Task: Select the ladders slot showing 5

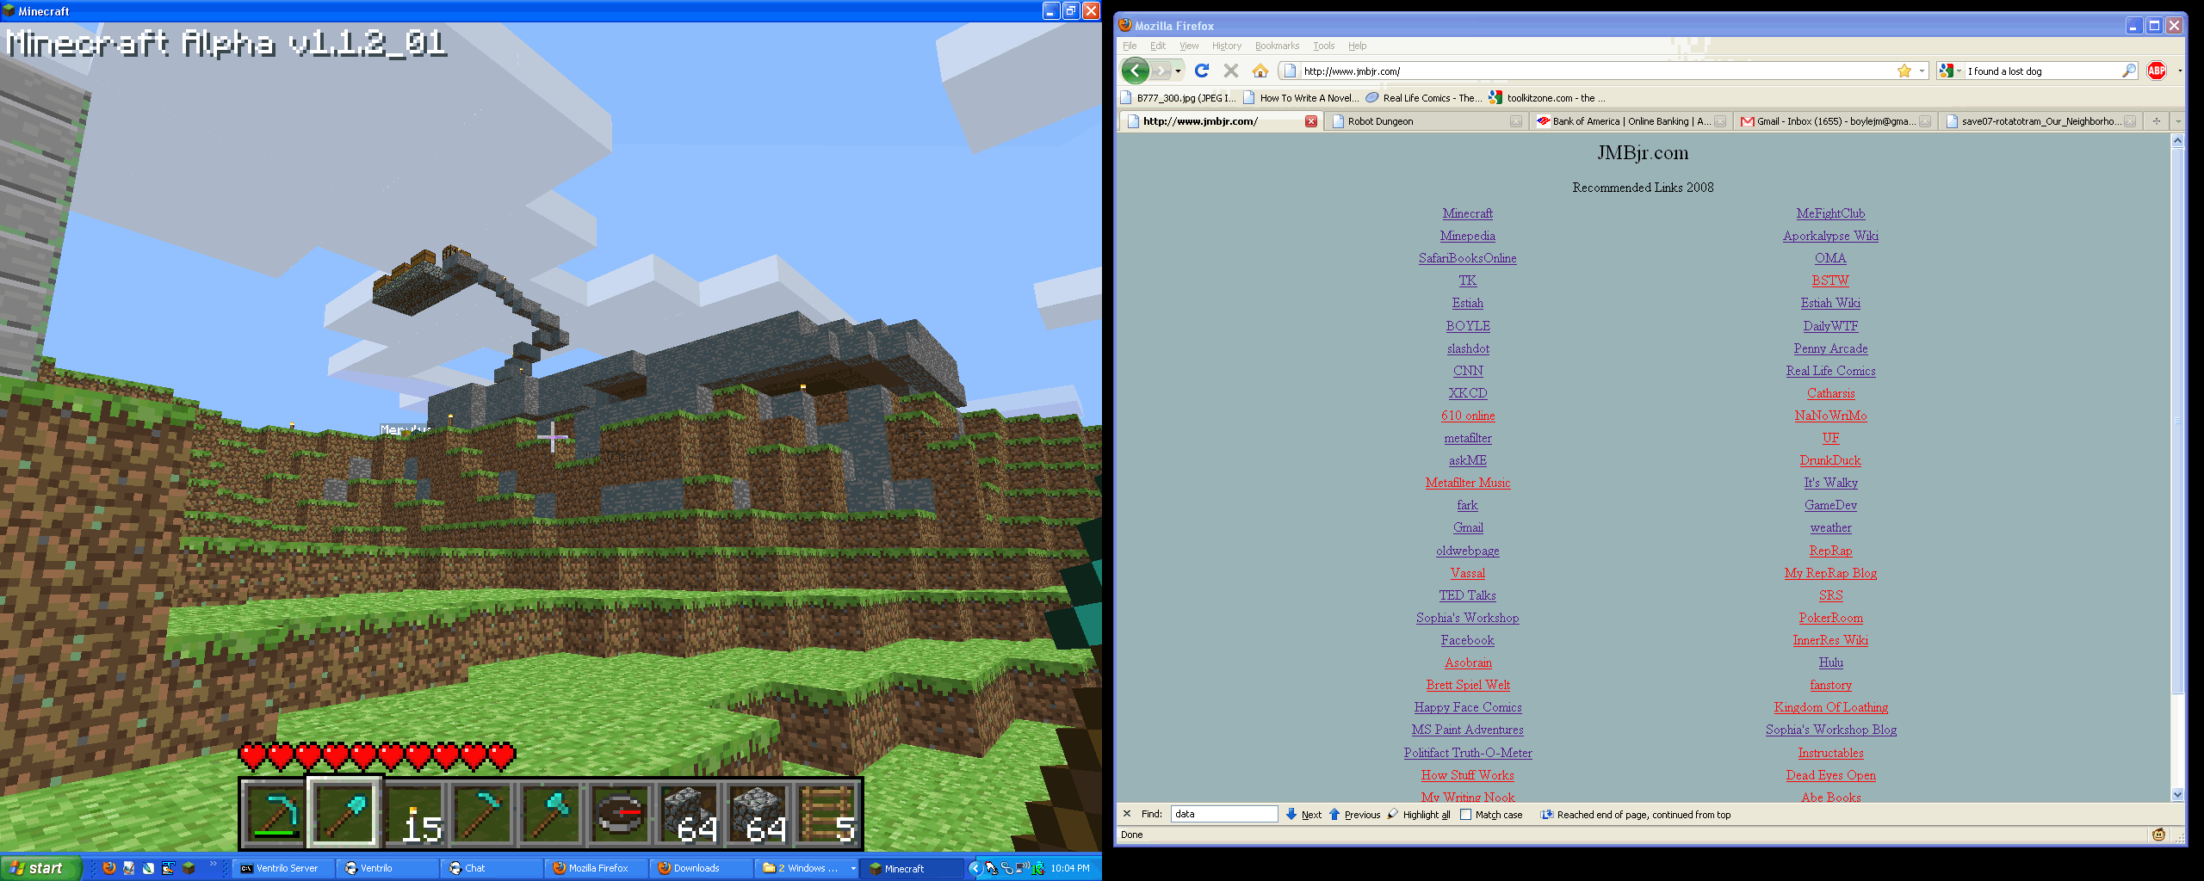Action: (x=826, y=813)
